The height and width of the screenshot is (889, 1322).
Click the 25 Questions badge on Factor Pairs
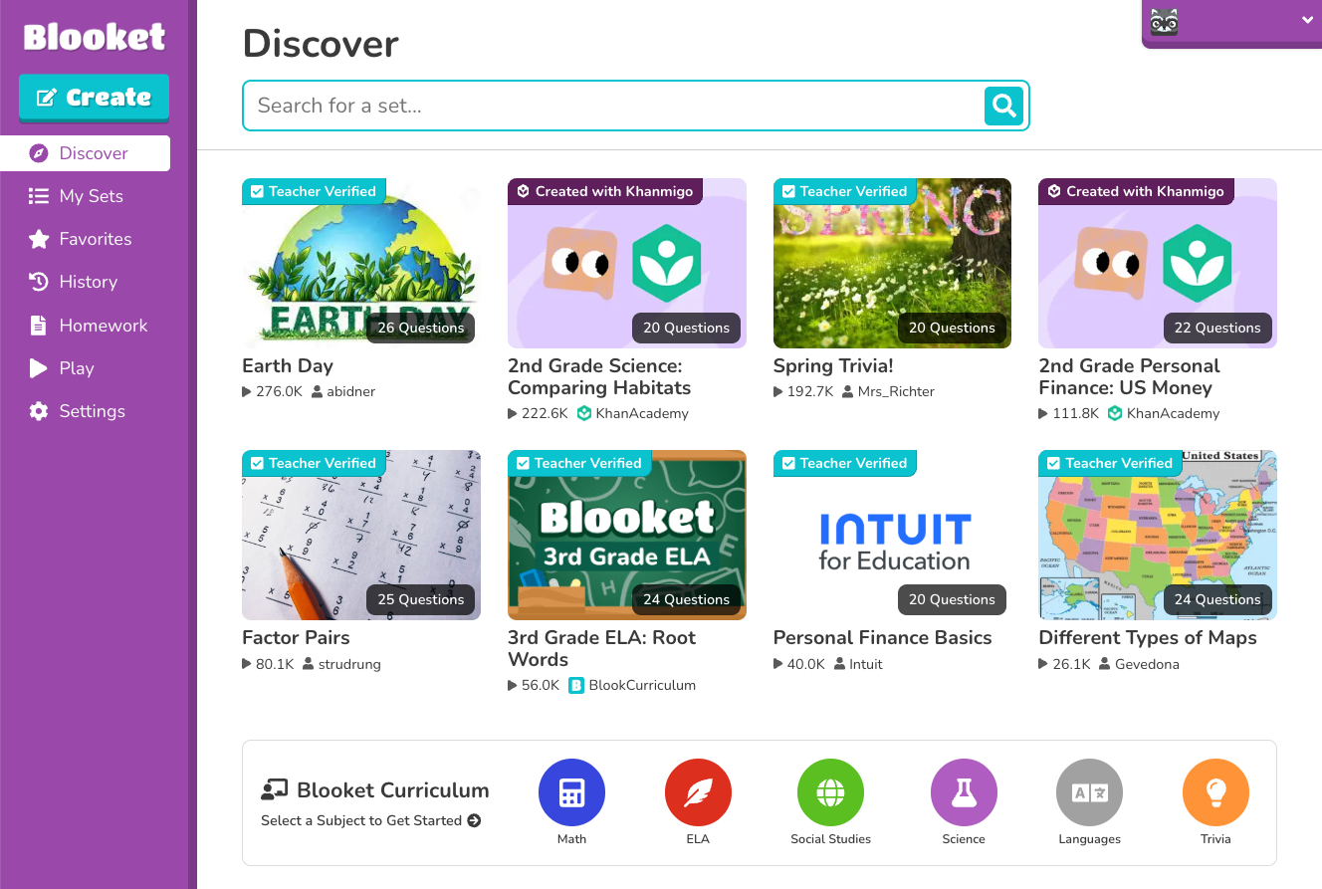click(x=421, y=599)
